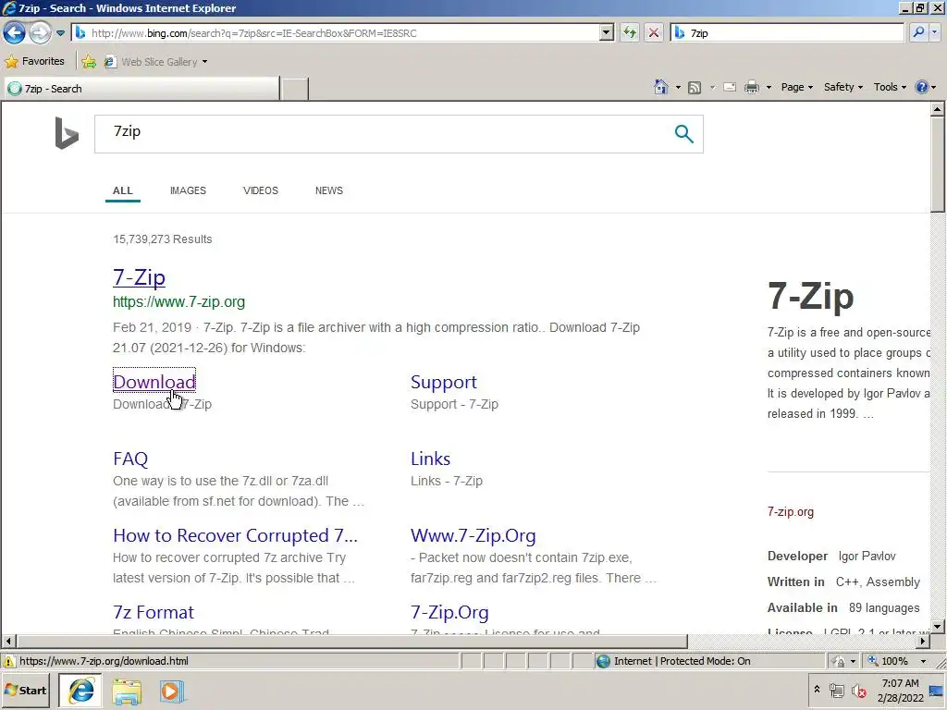Click the Internet Explorer taskbar icon
The width and height of the screenshot is (947, 710).
click(x=81, y=691)
